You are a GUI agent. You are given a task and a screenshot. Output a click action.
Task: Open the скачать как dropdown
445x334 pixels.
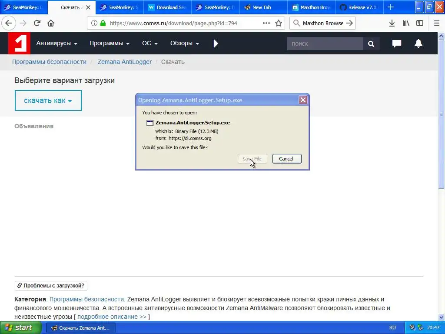[48, 100]
